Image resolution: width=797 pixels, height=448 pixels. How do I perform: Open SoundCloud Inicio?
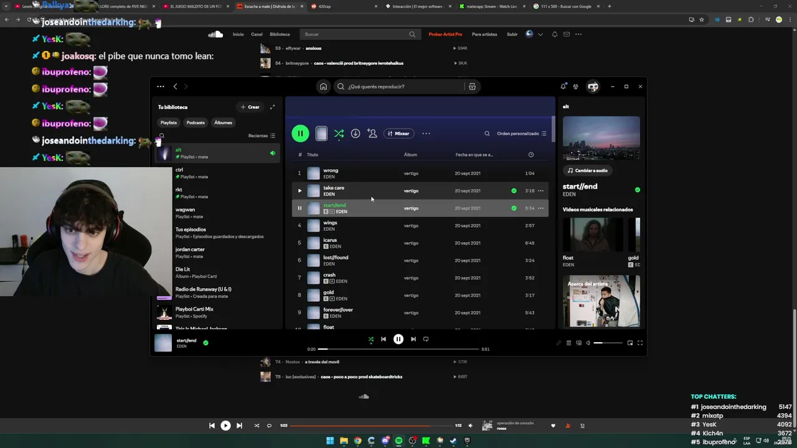click(238, 34)
